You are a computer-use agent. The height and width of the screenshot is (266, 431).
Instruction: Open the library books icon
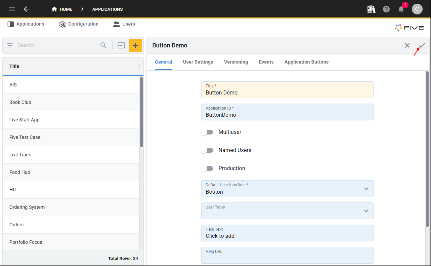(x=371, y=9)
